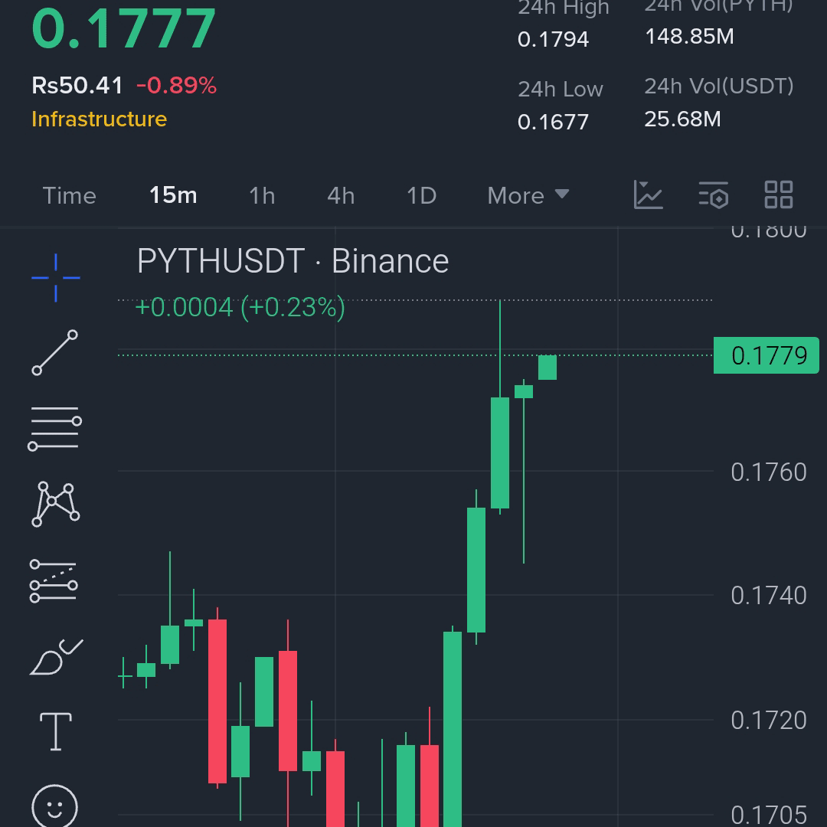
Task: Select the 4h interval tab
Action: click(341, 196)
